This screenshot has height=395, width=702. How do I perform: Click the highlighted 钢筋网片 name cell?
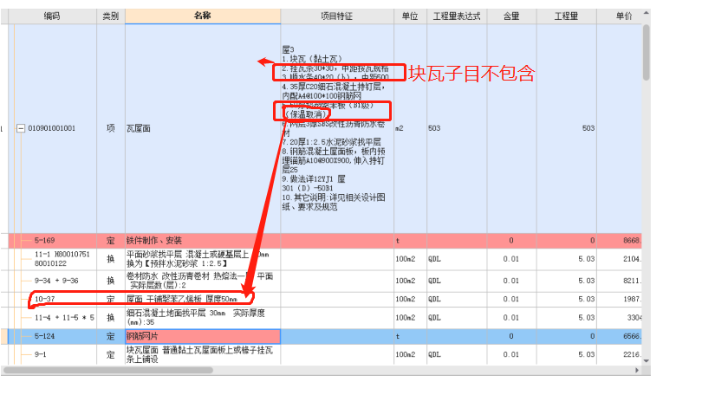tap(203, 336)
